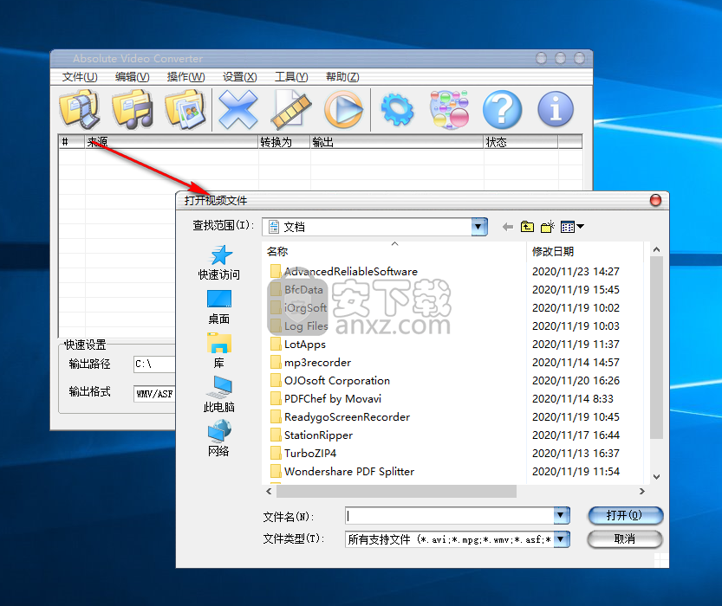The height and width of the screenshot is (606, 722).
Task: Click into the file name input field
Action: tap(449, 515)
